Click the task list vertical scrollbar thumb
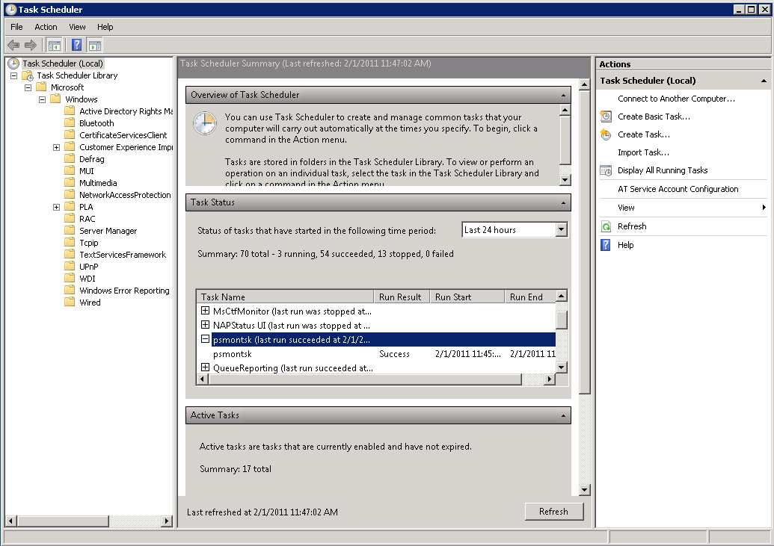This screenshot has width=774, height=546. [562, 320]
